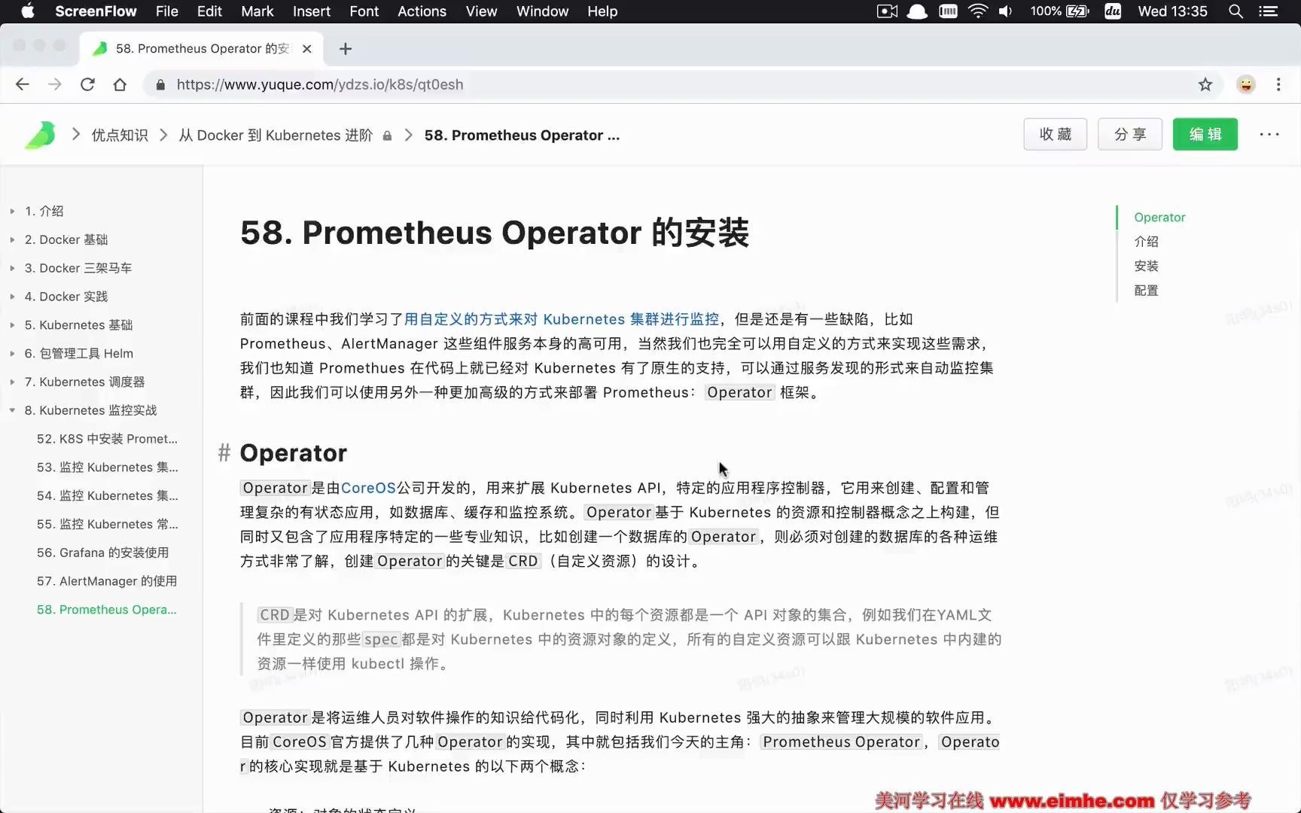1301x813 pixels.
Task: Open the more options ellipsis next to 编辑
Action: (x=1269, y=135)
